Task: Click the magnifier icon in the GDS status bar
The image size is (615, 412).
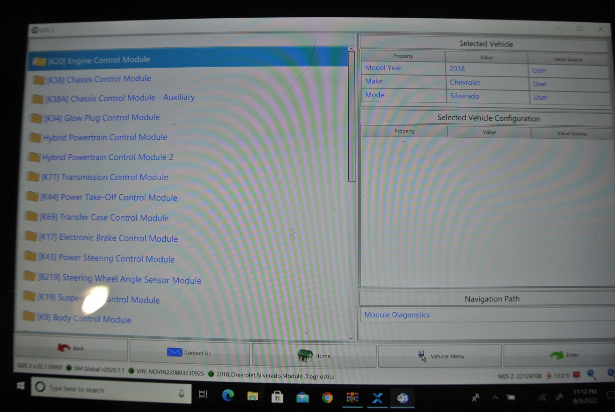Action: pos(592,375)
